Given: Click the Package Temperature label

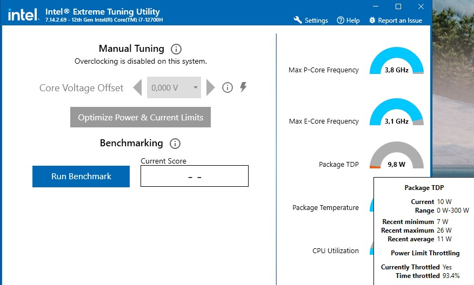Looking at the screenshot, I should tap(325, 208).
